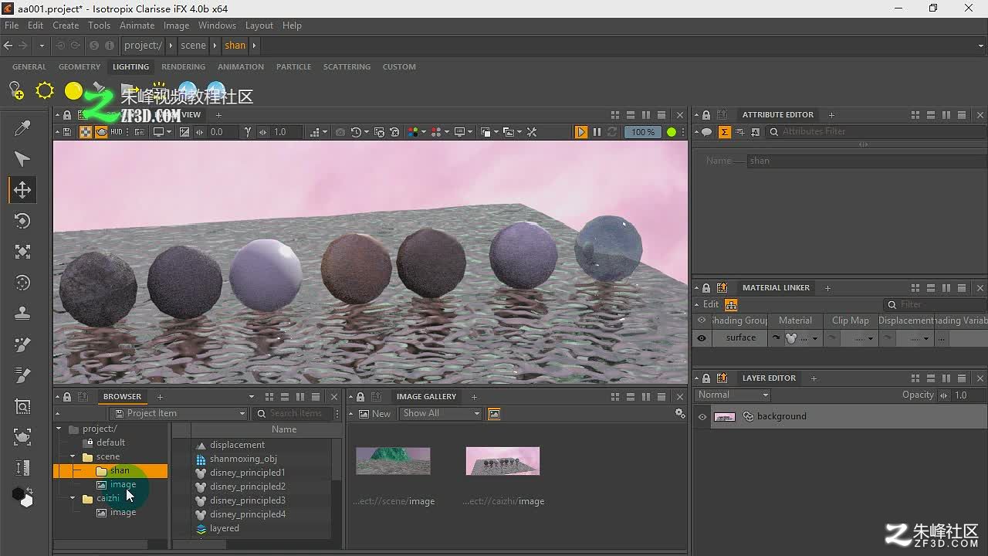Viewport: 988px width, 556px height.
Task: Adjust the gamma 1.0 slider arrows in viewport
Action: click(264, 132)
